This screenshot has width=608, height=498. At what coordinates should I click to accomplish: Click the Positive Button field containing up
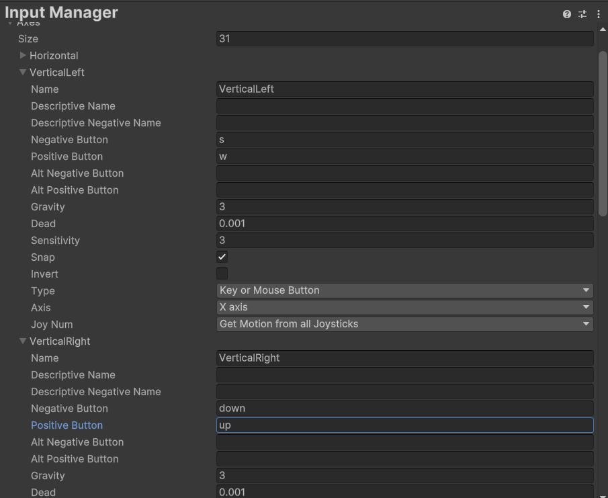(405, 425)
